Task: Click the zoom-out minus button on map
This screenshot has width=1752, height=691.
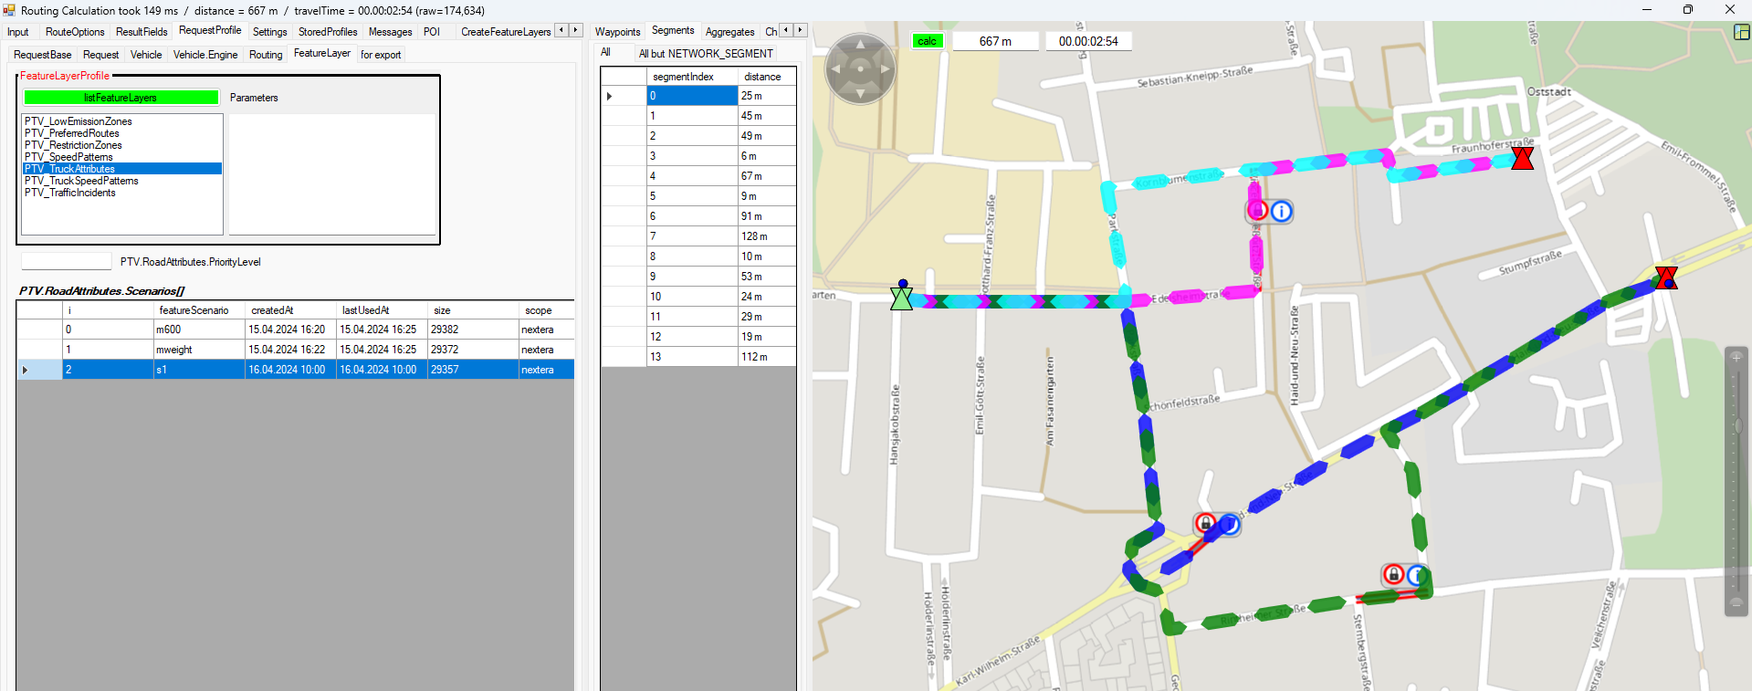Action: pyautogui.click(x=1736, y=602)
